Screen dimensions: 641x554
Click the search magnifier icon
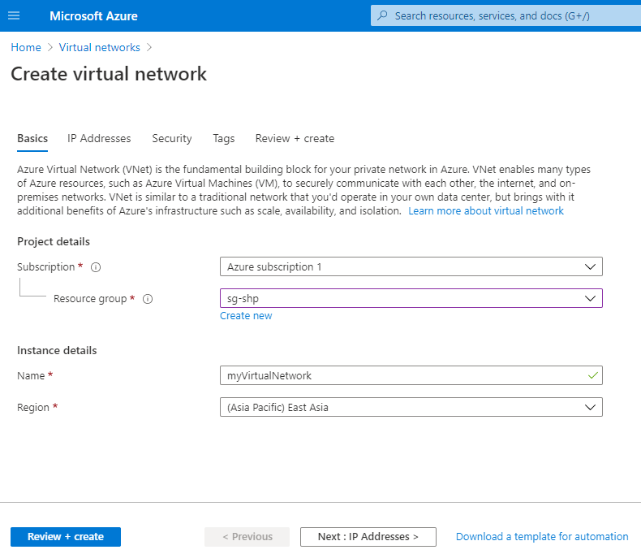383,16
